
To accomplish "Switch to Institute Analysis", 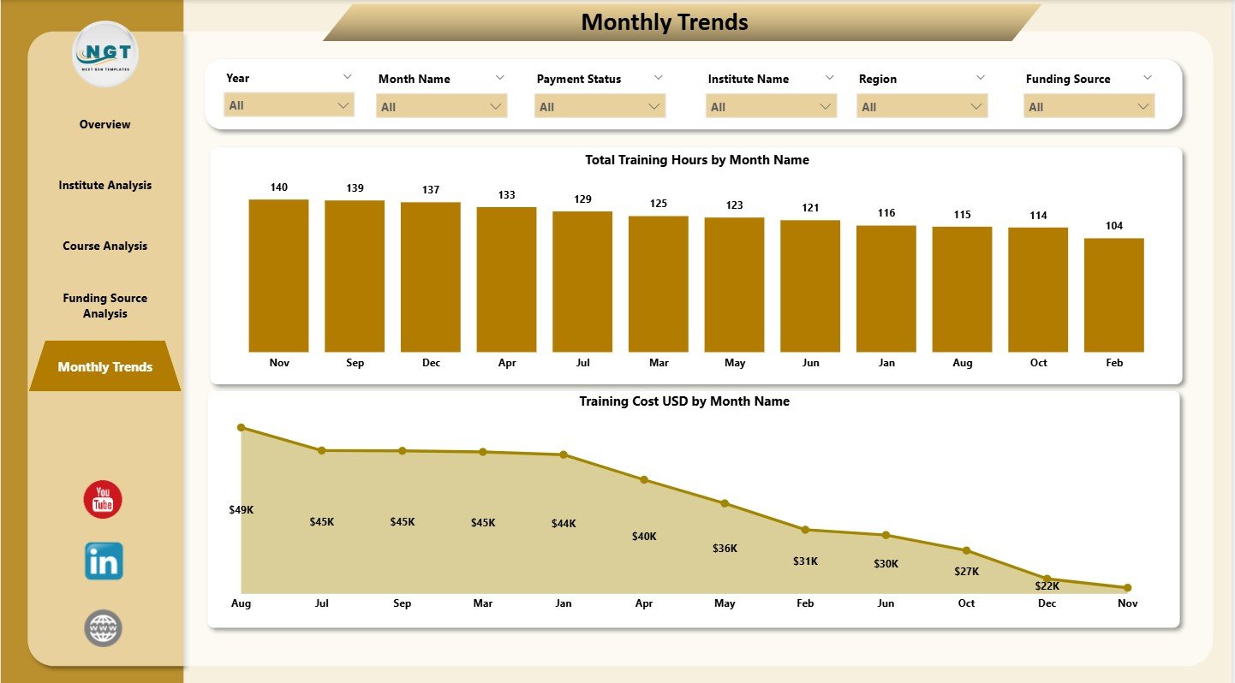I will pos(104,185).
